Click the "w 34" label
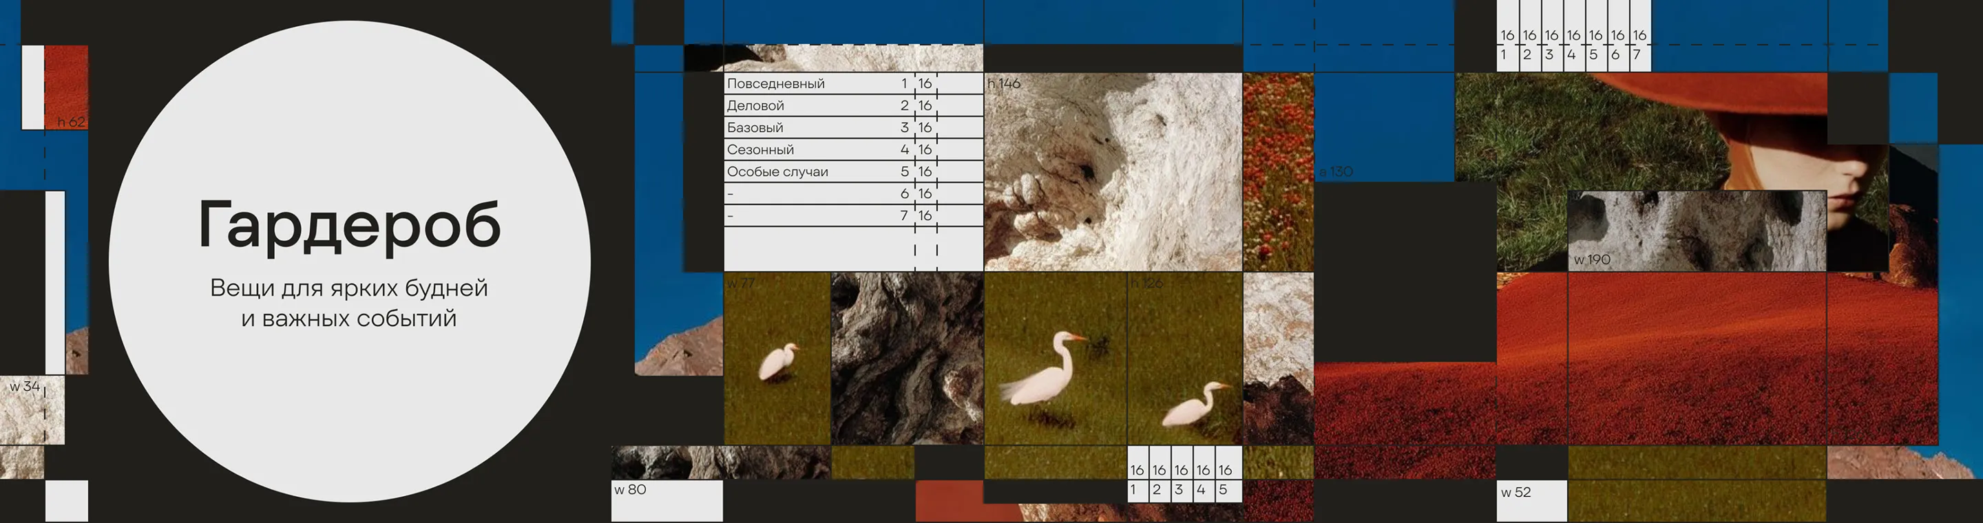Image resolution: width=1983 pixels, height=523 pixels. (25, 386)
